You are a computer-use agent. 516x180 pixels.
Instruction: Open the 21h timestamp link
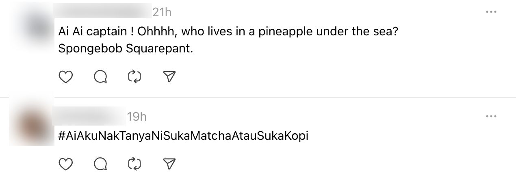pyautogui.click(x=162, y=13)
